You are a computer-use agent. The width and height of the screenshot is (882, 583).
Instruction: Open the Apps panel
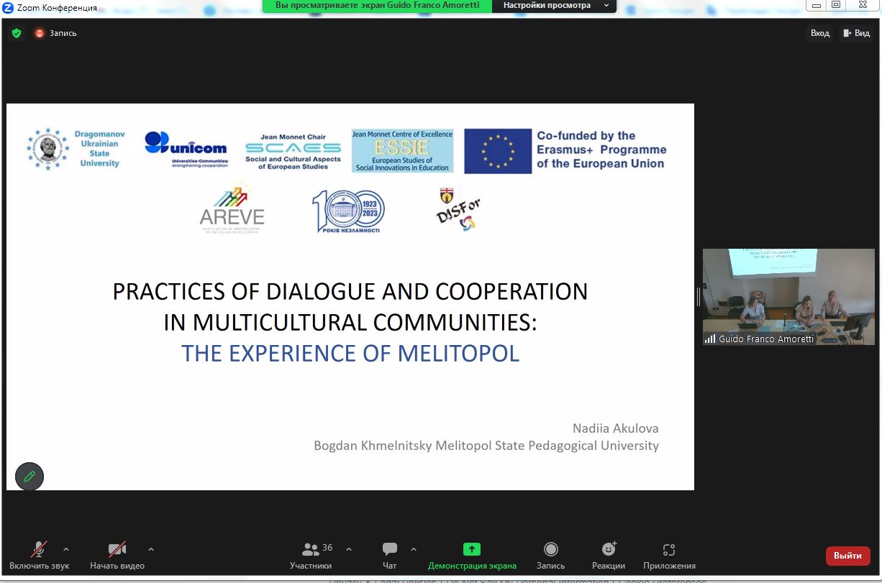click(669, 556)
